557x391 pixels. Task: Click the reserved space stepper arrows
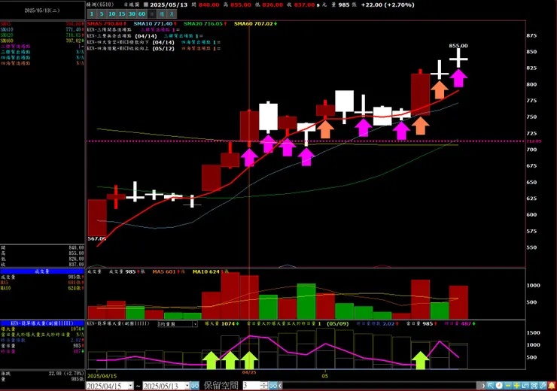tap(264, 386)
